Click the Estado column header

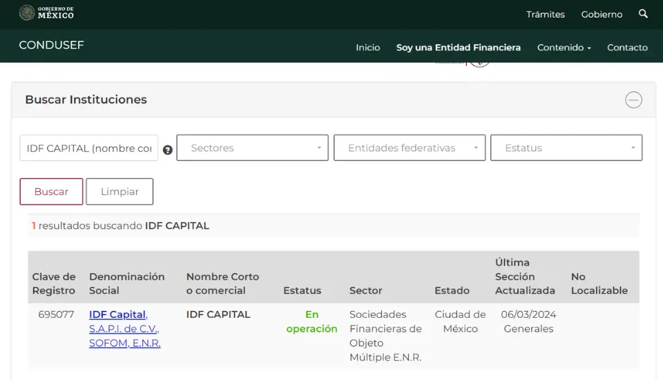pos(452,291)
